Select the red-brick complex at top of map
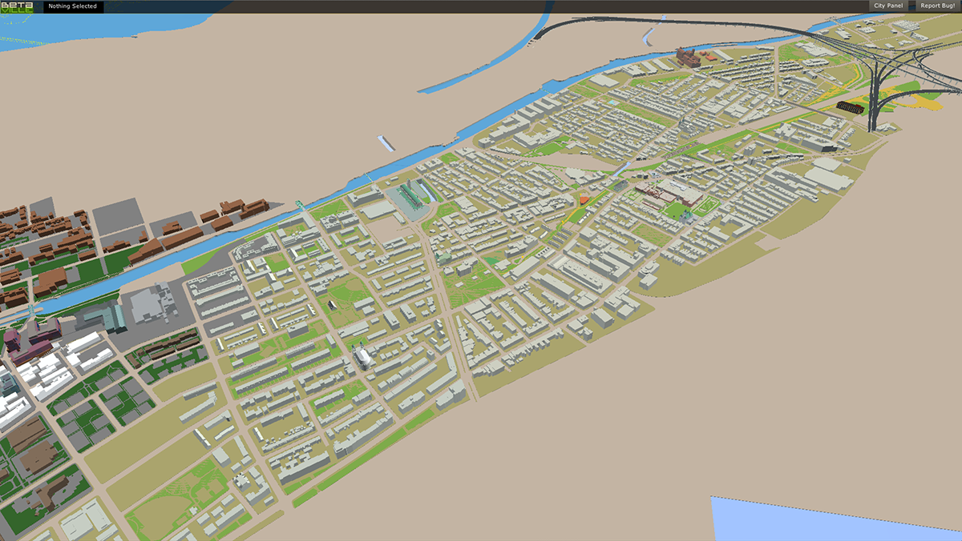This screenshot has height=541, width=962. [689, 56]
